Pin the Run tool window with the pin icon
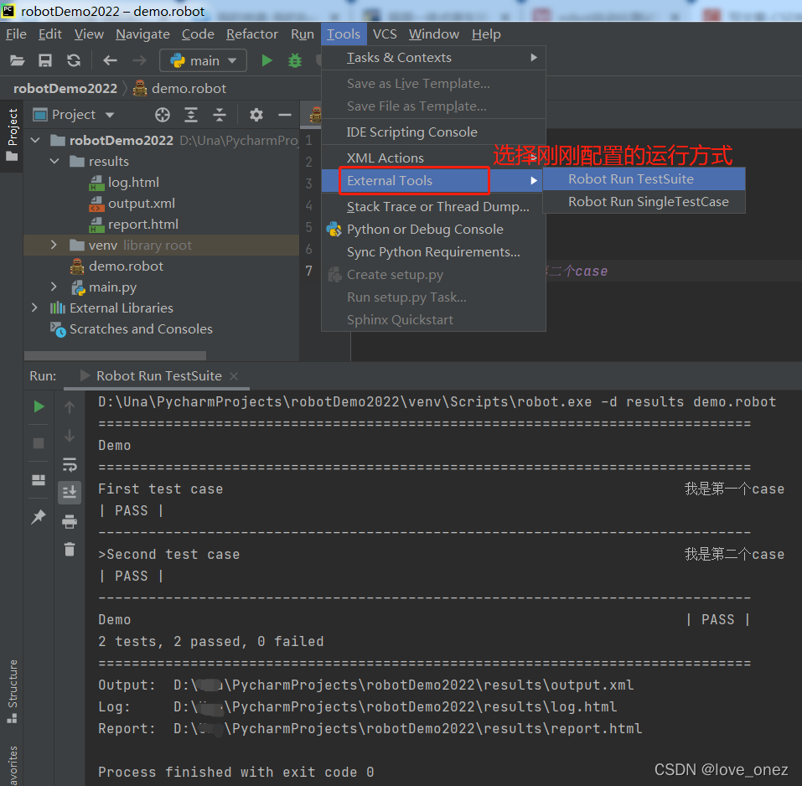The image size is (802, 786). [39, 516]
